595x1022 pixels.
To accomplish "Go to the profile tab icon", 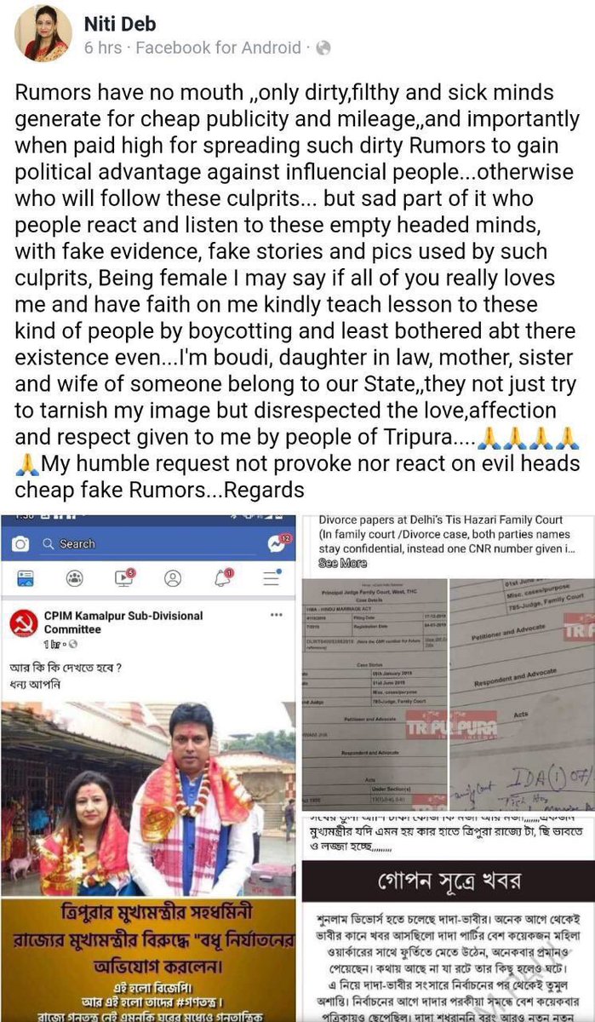I will pos(173,577).
